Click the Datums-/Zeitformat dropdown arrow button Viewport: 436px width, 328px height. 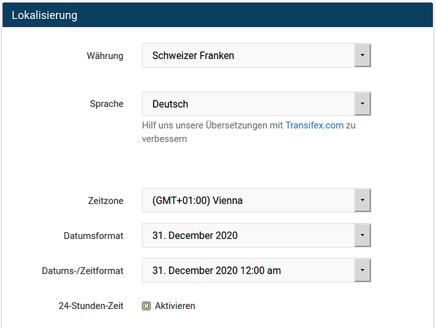pos(362,270)
